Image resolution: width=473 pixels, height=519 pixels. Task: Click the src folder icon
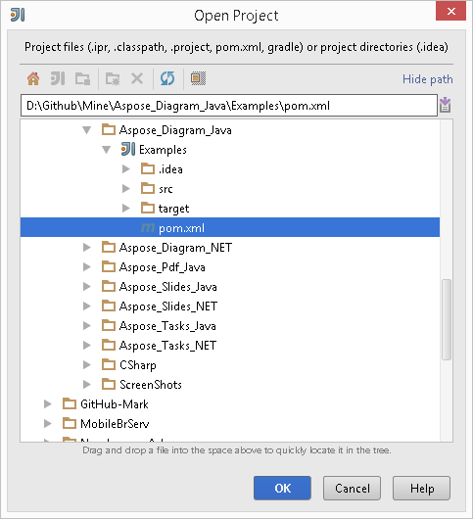click(x=148, y=188)
